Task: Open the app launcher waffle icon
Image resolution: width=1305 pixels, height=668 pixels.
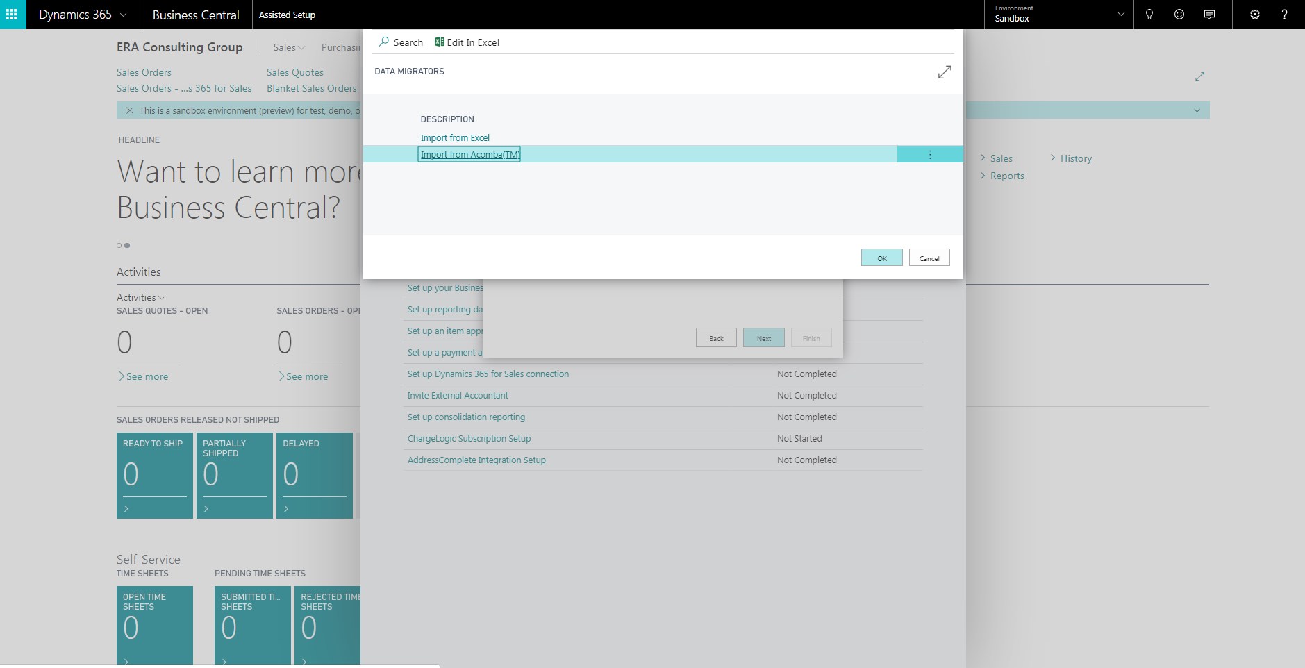Action: [x=12, y=15]
